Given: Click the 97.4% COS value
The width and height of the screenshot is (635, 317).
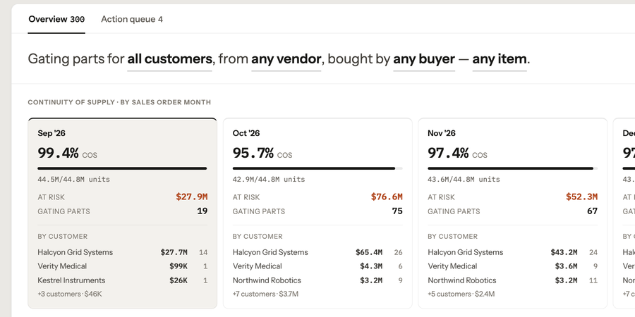Looking at the screenshot, I should tap(448, 154).
